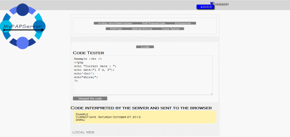Click the Code interpreted by the server heading
290x137 pixels.
(141, 108)
